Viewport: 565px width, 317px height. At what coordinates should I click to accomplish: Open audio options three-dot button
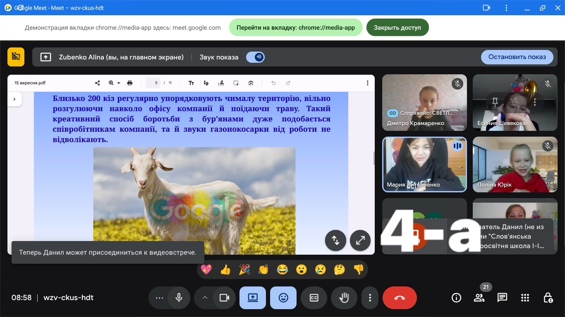[159, 298]
